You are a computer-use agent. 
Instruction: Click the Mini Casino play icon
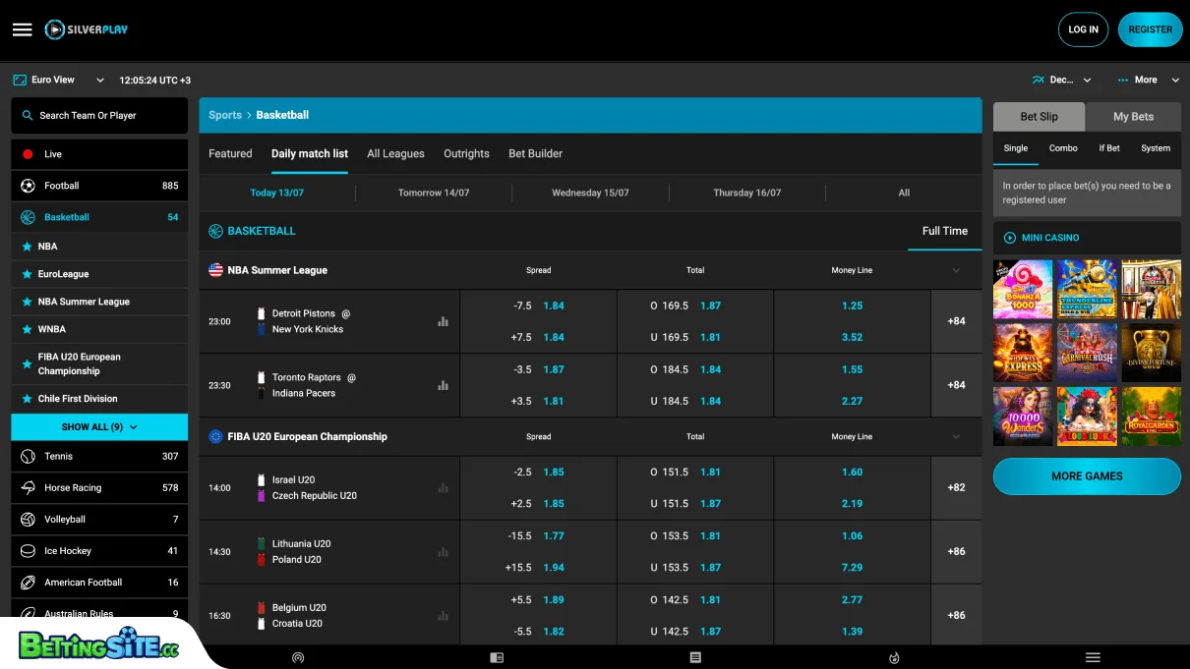1009,238
